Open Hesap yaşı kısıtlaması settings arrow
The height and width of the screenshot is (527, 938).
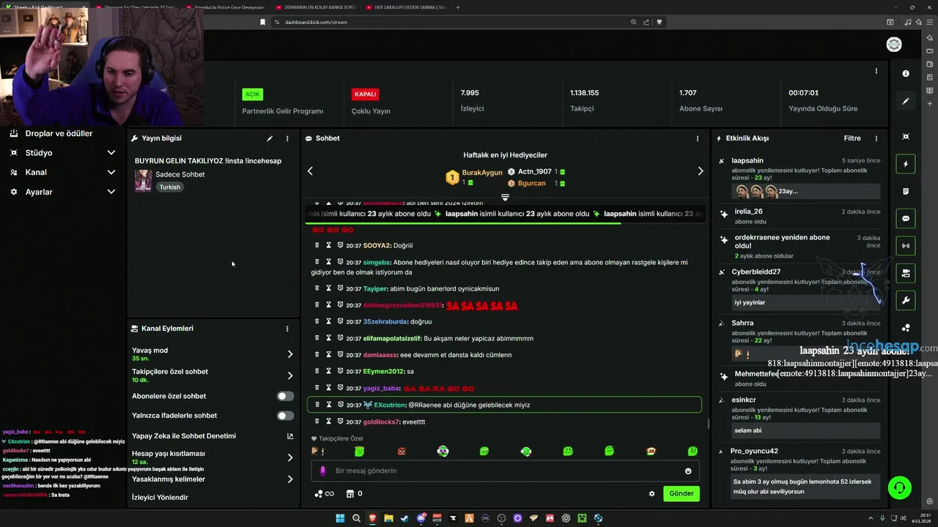[290, 457]
